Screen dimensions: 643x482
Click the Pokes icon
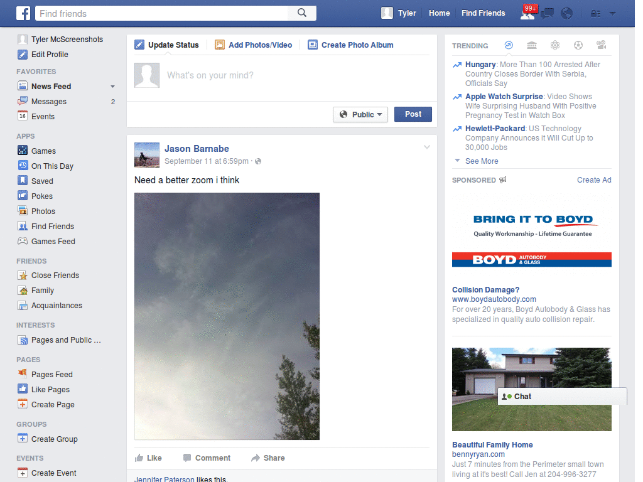[23, 196]
